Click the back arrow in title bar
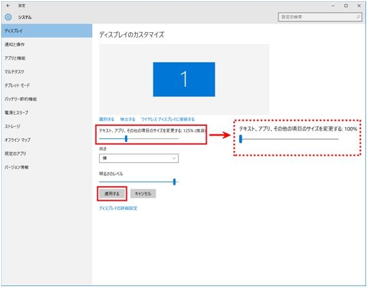The width and height of the screenshot is (368, 288). (8, 5)
